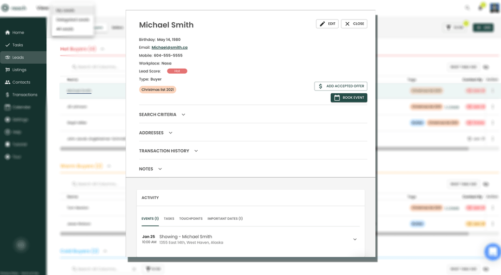501x275 pixels.
Task: Expand the Jan 25 Showing event details
Action: coord(355,239)
